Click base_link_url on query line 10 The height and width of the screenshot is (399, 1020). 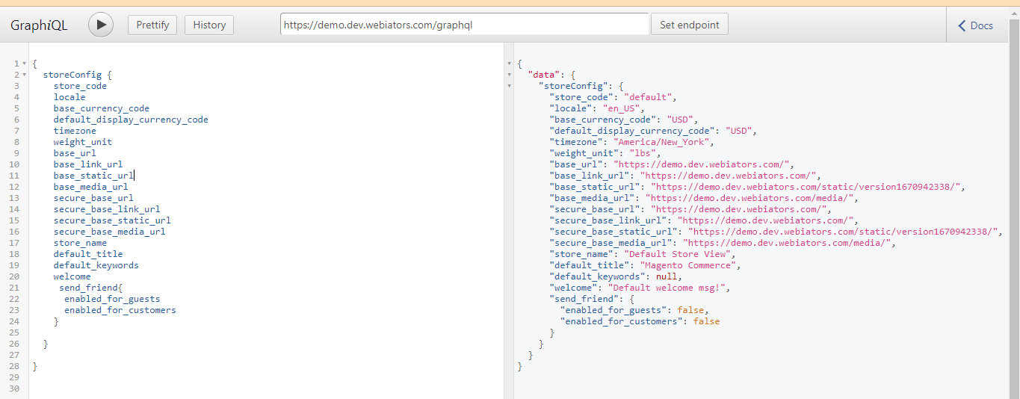tap(88, 164)
